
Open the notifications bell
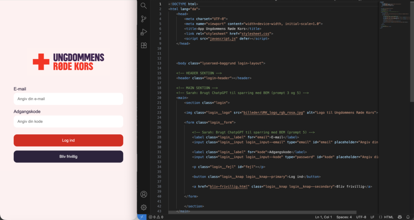(x=408, y=217)
